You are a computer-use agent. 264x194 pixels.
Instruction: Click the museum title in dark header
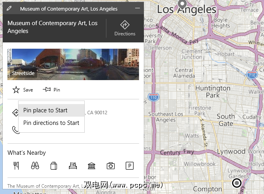[x=52, y=27]
